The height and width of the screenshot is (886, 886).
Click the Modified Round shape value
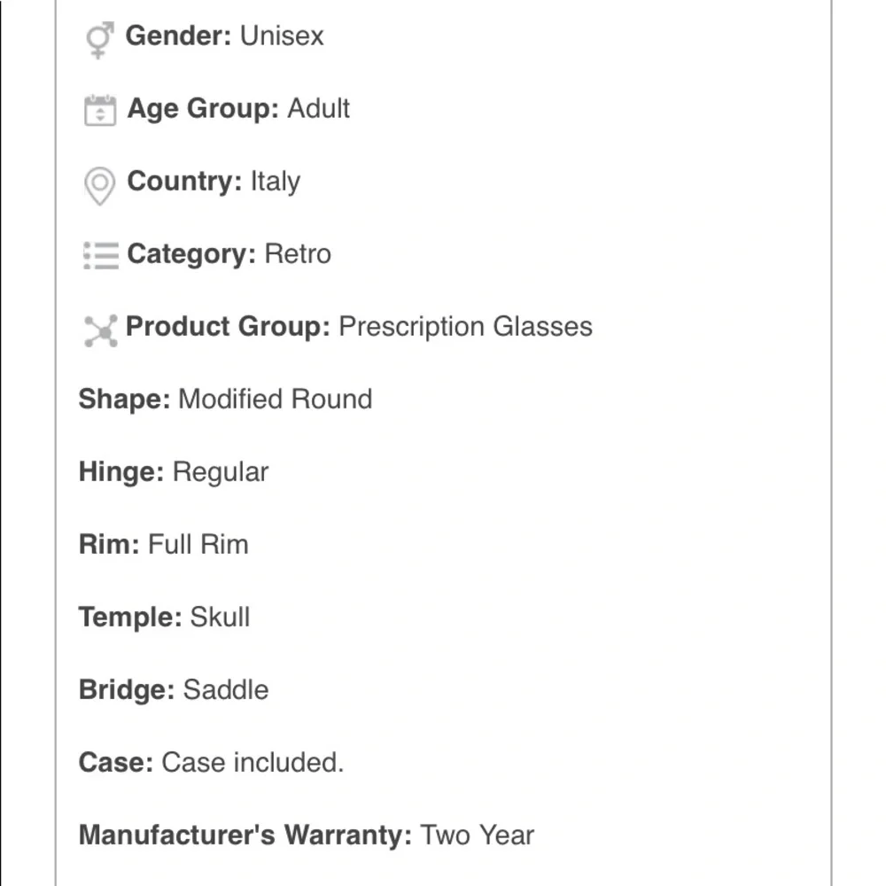pos(276,399)
